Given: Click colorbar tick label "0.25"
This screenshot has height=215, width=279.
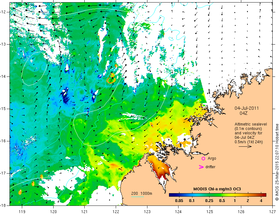Looking at the screenshot, I should tap(209, 201).
